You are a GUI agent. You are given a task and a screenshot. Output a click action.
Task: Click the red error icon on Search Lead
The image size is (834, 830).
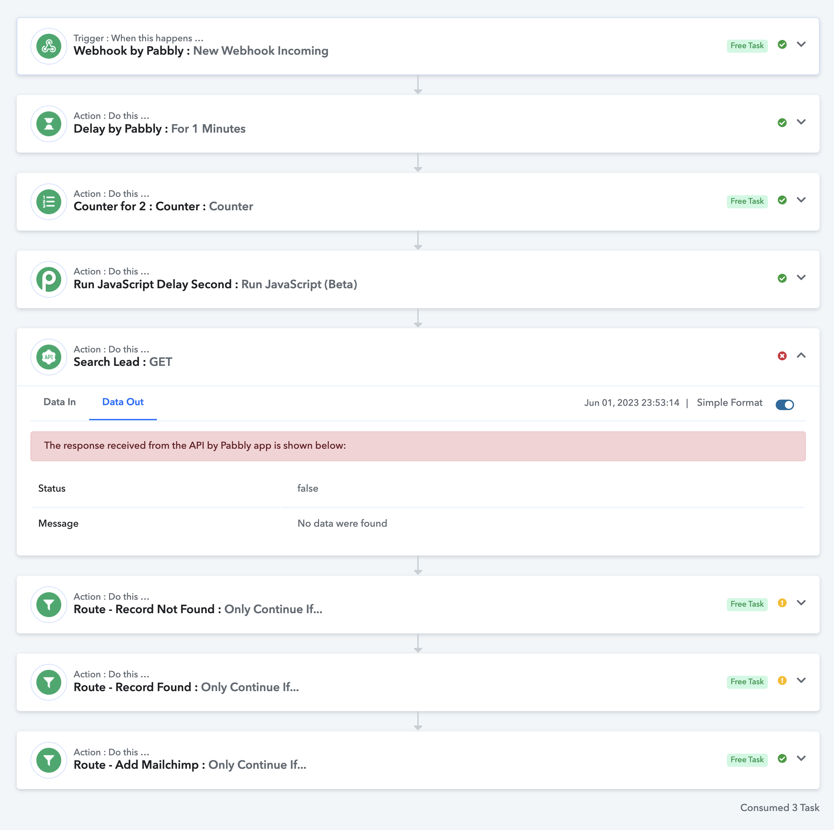[782, 356]
